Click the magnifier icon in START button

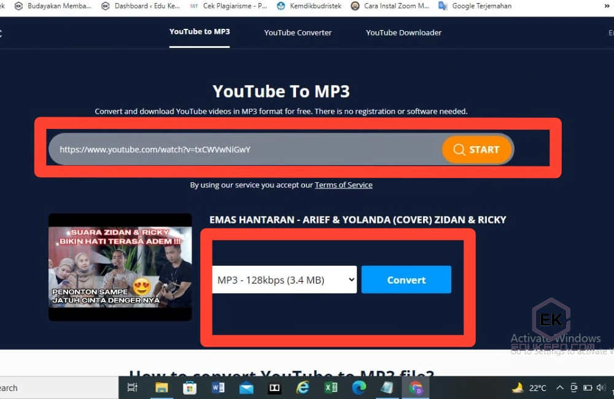click(x=459, y=150)
